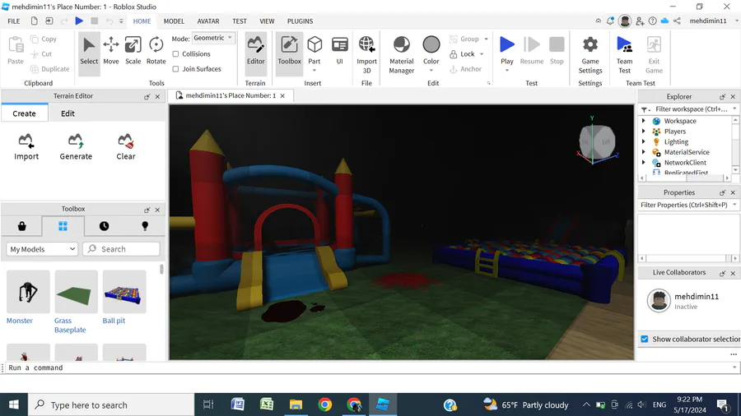Click Import 3D
Image resolution: width=741 pixels, height=416 pixels.
click(x=366, y=55)
